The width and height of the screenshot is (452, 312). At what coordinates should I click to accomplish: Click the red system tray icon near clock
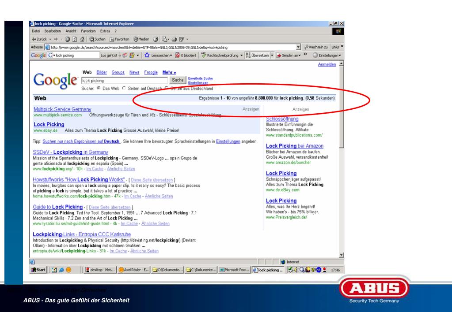(x=325, y=270)
